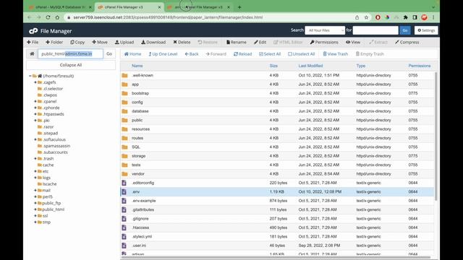Sort by the Size column header
Viewport: 463px width, 260px height.
click(x=273, y=66)
